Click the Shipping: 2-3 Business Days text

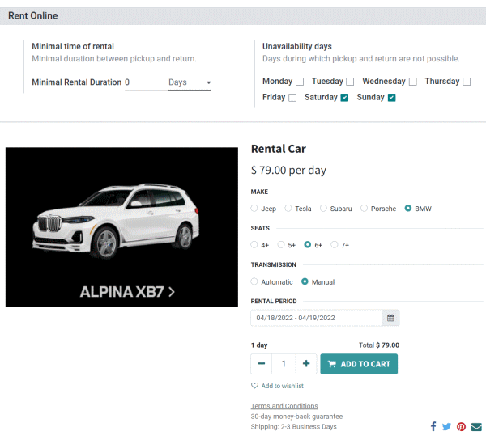tap(293, 427)
